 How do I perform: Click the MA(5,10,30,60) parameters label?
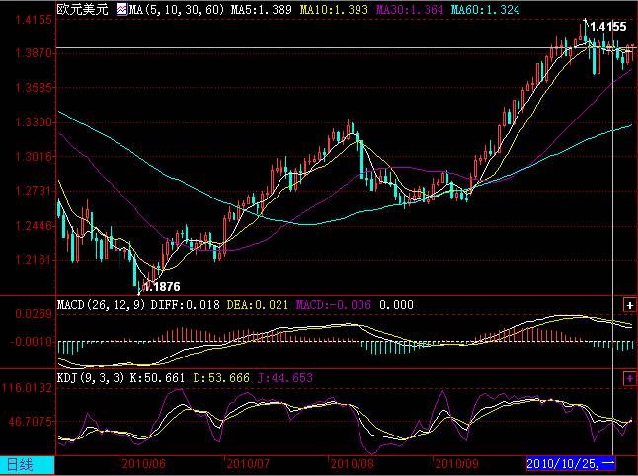(177, 9)
